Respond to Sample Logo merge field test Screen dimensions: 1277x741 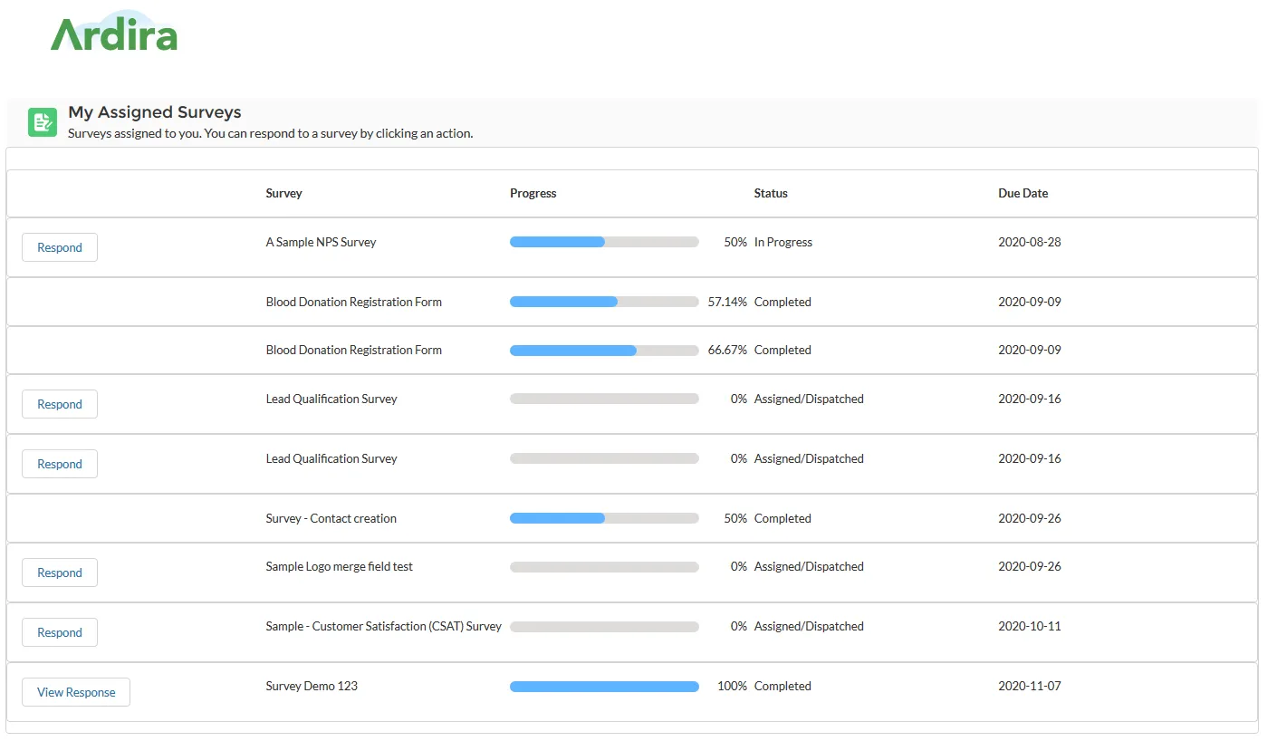60,573
